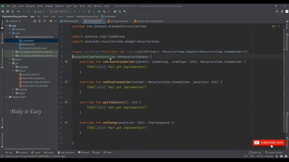This screenshot has width=289, height=162.
Task: Click the Search Everywhere magnifier icon
Action: pyautogui.click(x=277, y=11)
